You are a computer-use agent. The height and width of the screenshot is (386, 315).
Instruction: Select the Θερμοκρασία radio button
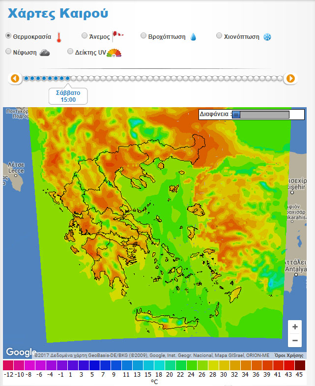(8, 36)
